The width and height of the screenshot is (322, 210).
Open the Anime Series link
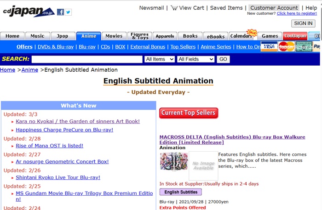point(216,47)
